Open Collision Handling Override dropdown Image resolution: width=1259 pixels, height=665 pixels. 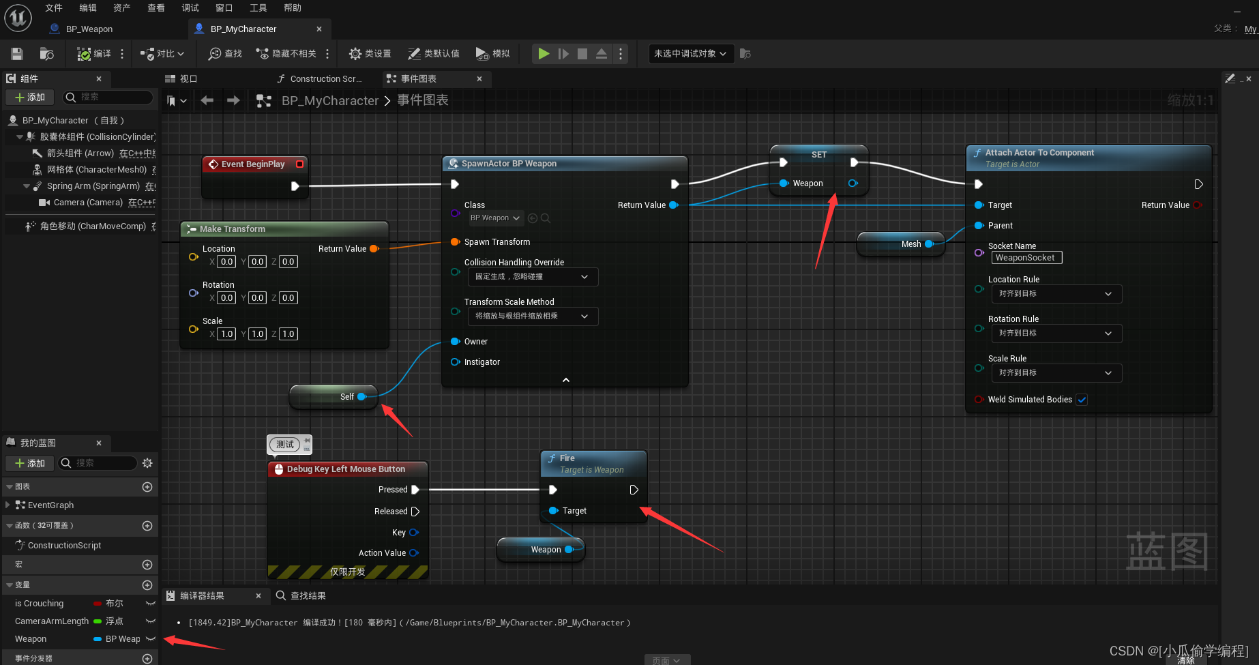[x=532, y=277]
